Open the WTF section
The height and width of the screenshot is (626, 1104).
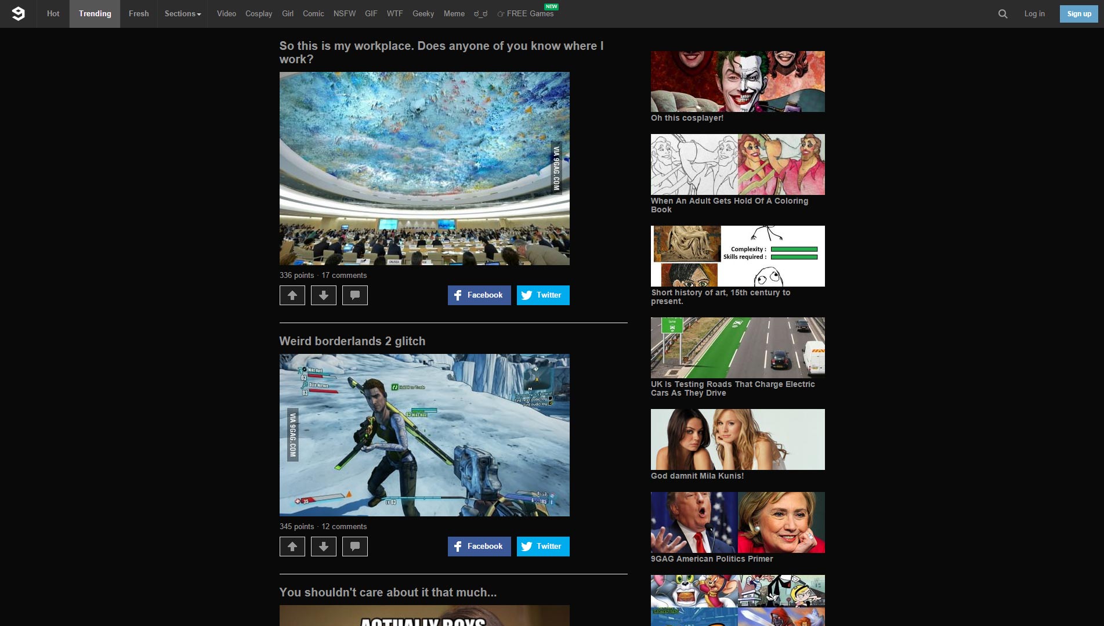[x=395, y=14]
